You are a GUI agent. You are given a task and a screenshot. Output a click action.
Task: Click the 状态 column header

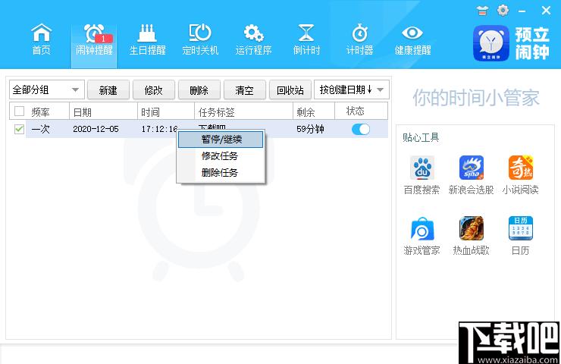[x=361, y=111]
